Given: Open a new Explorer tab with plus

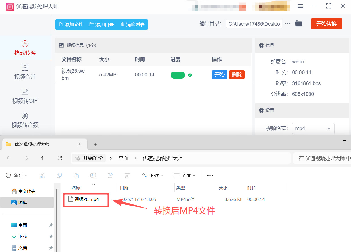Looking at the screenshot, I should tap(95, 144).
